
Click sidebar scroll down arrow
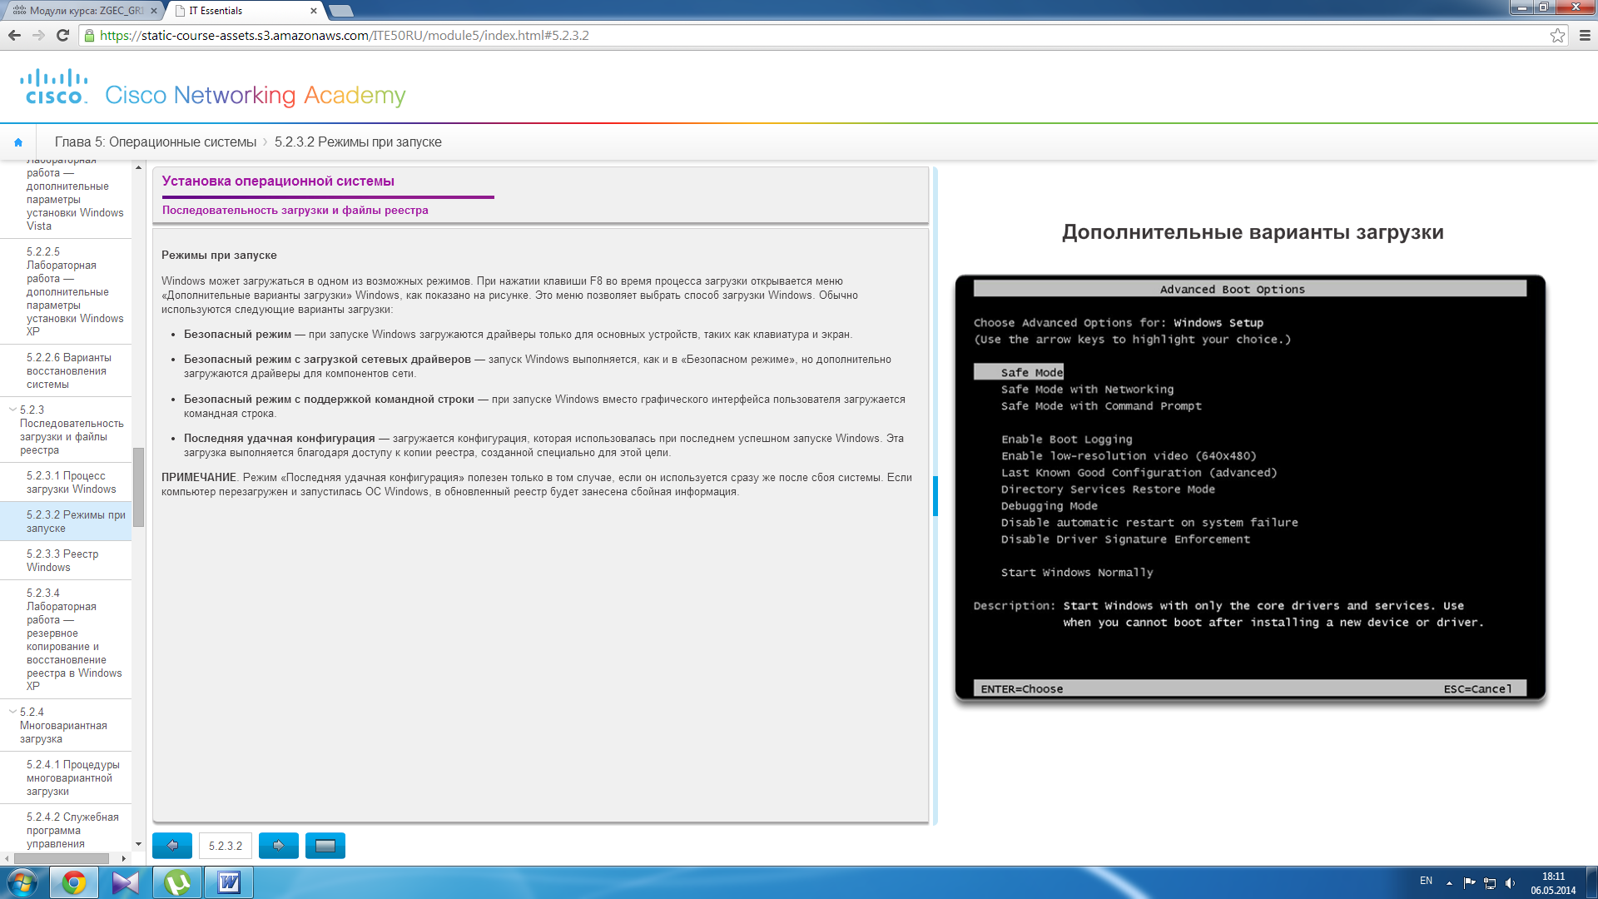click(x=138, y=844)
